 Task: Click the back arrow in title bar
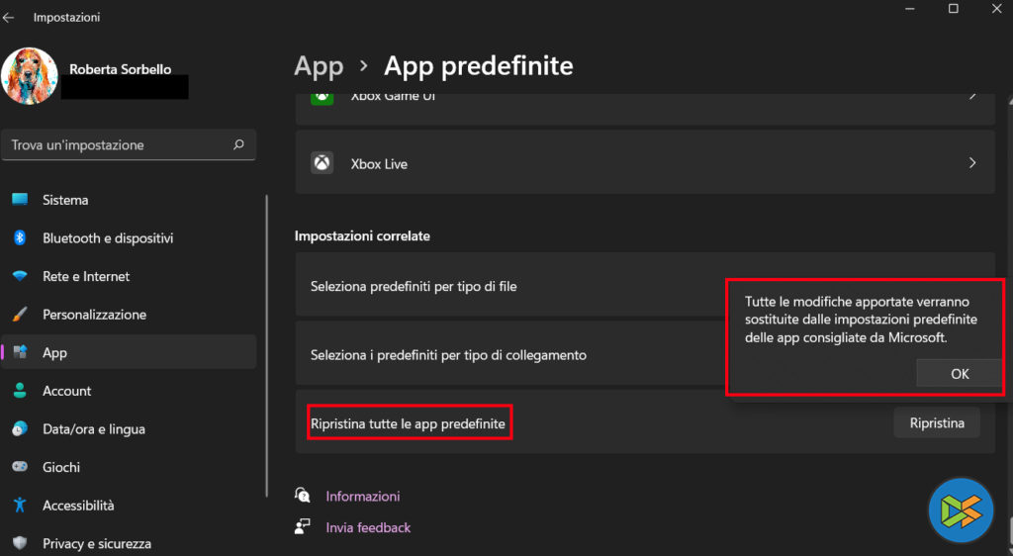pos(9,18)
